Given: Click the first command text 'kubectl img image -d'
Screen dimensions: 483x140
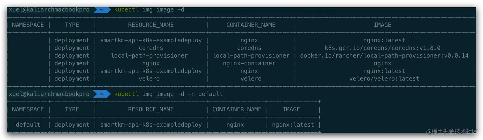Looking at the screenshot, I should coord(149,10).
